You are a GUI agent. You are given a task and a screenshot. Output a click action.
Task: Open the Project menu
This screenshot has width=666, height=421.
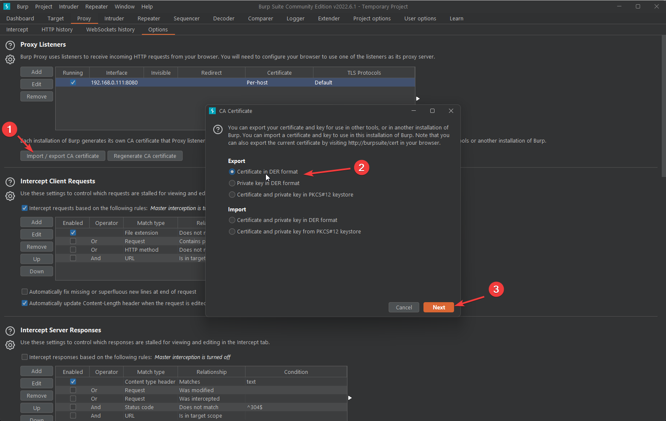pos(44,6)
